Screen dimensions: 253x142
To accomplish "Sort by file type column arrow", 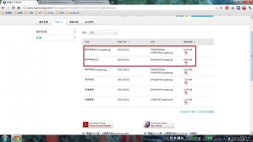I will pos(194,42).
